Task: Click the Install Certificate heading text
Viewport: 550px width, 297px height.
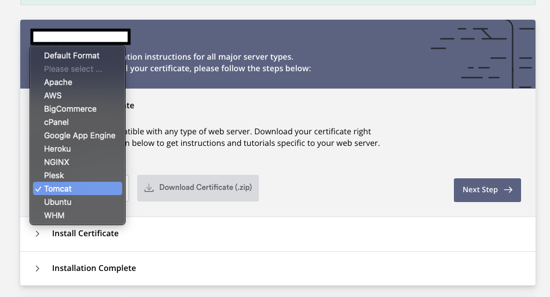Action: tap(85, 233)
